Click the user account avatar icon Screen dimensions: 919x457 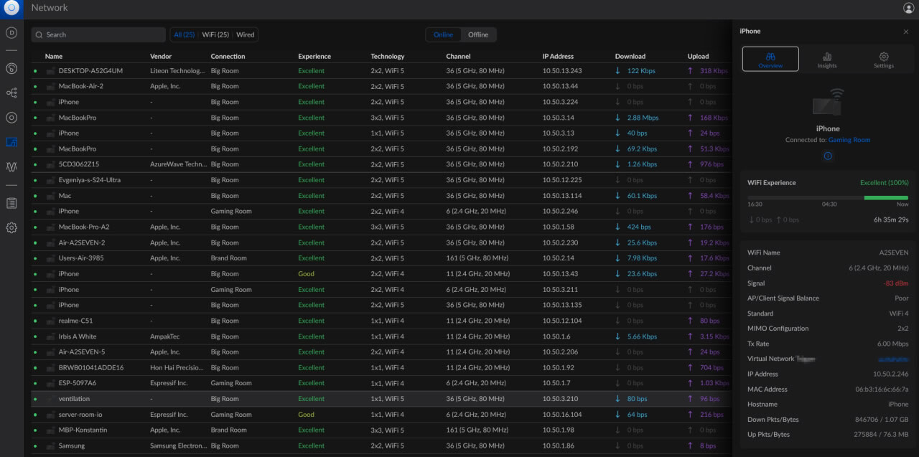908,8
